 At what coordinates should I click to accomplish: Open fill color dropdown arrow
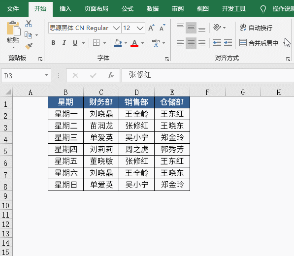tap(126, 43)
